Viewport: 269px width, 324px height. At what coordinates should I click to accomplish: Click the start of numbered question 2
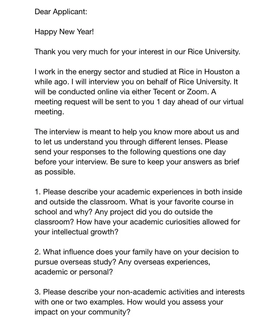pyautogui.click(x=38, y=252)
